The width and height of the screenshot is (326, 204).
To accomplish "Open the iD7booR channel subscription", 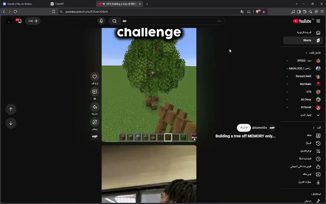I will pos(303,107).
